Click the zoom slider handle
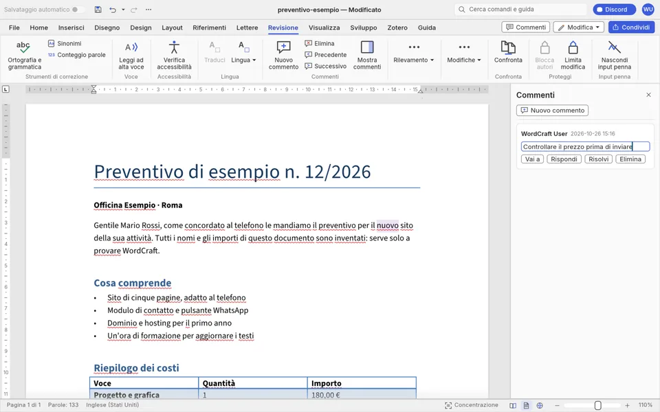 (x=597, y=405)
